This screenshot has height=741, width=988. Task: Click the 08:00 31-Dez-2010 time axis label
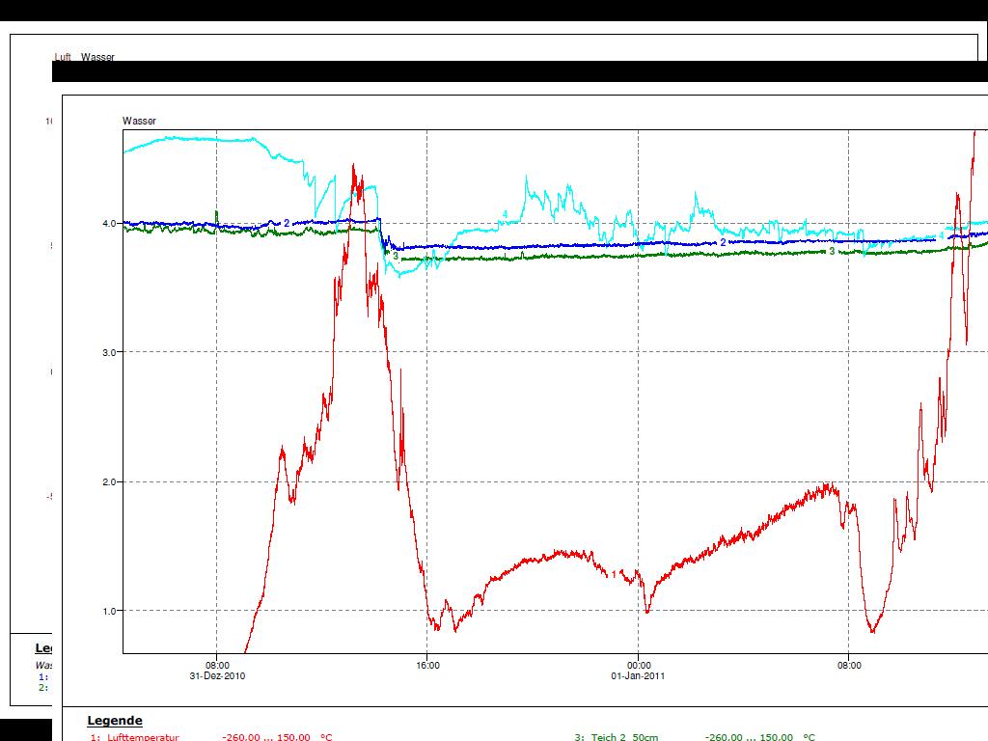[218, 671]
